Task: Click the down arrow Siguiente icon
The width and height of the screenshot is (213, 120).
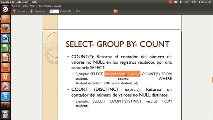Action: click(31, 11)
